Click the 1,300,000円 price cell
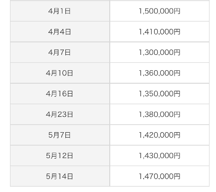The width and height of the screenshot is (216, 192). pyautogui.click(x=160, y=52)
